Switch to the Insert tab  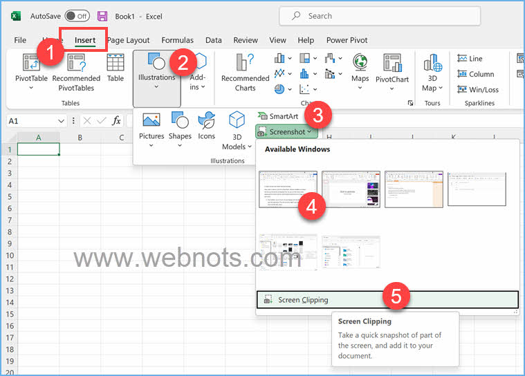[85, 40]
